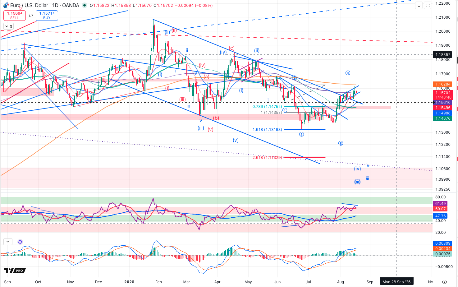
Task: Select the 1.16284 orange price label
Action: (x=443, y=84)
